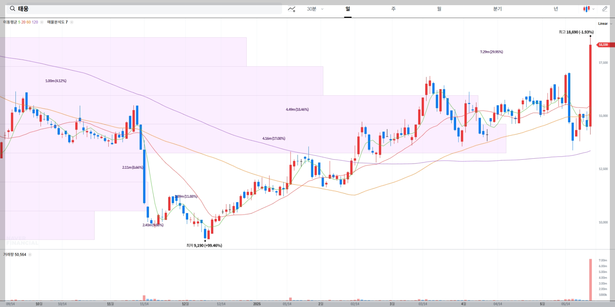Click the 20-day moving average value
This screenshot has height=307, width=615.
[23, 22]
